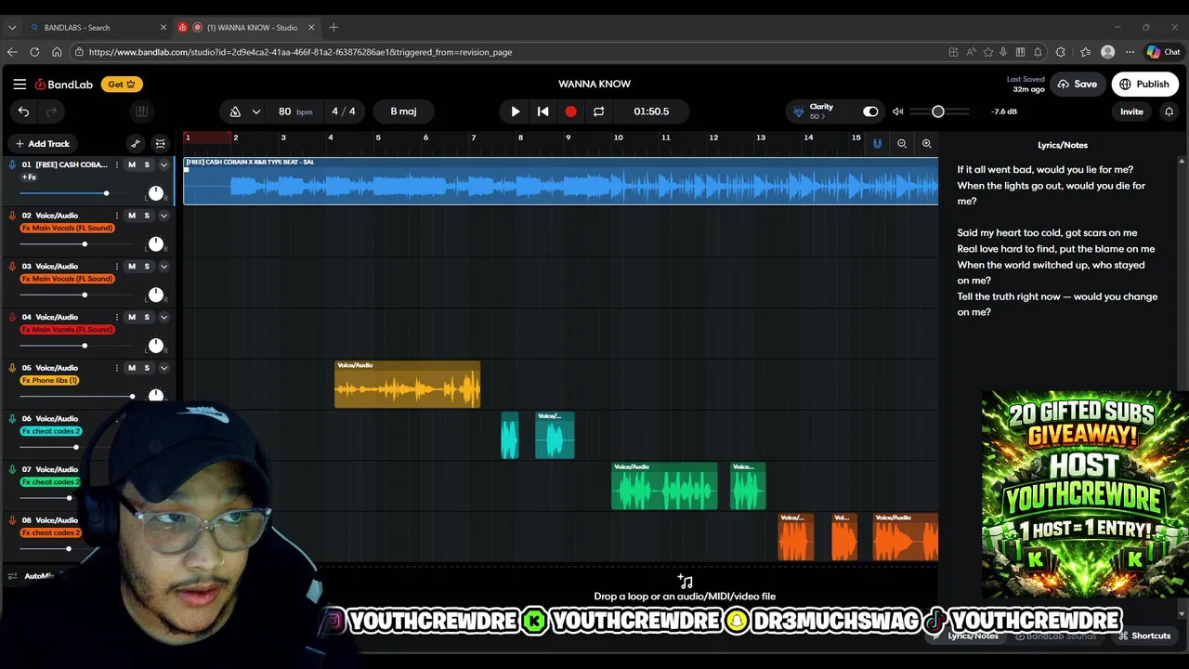Screen dimensions: 1189x669
Task: Mute track 04 Voice/Audio
Action: click(132, 317)
